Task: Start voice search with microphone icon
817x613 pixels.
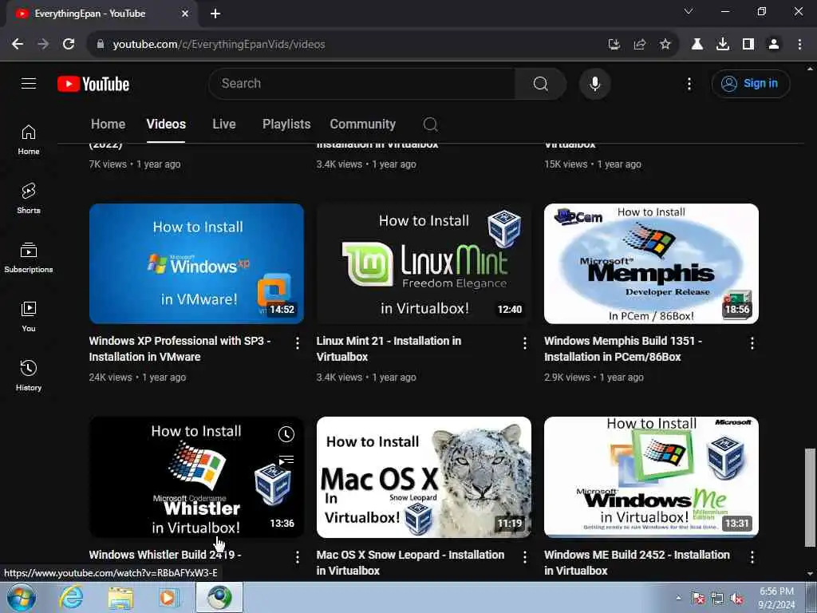Action: coord(594,83)
